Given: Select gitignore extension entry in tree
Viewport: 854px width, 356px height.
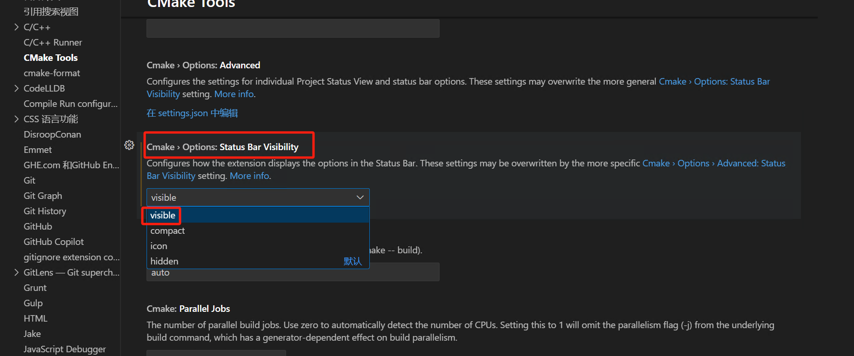Looking at the screenshot, I should [x=72, y=257].
